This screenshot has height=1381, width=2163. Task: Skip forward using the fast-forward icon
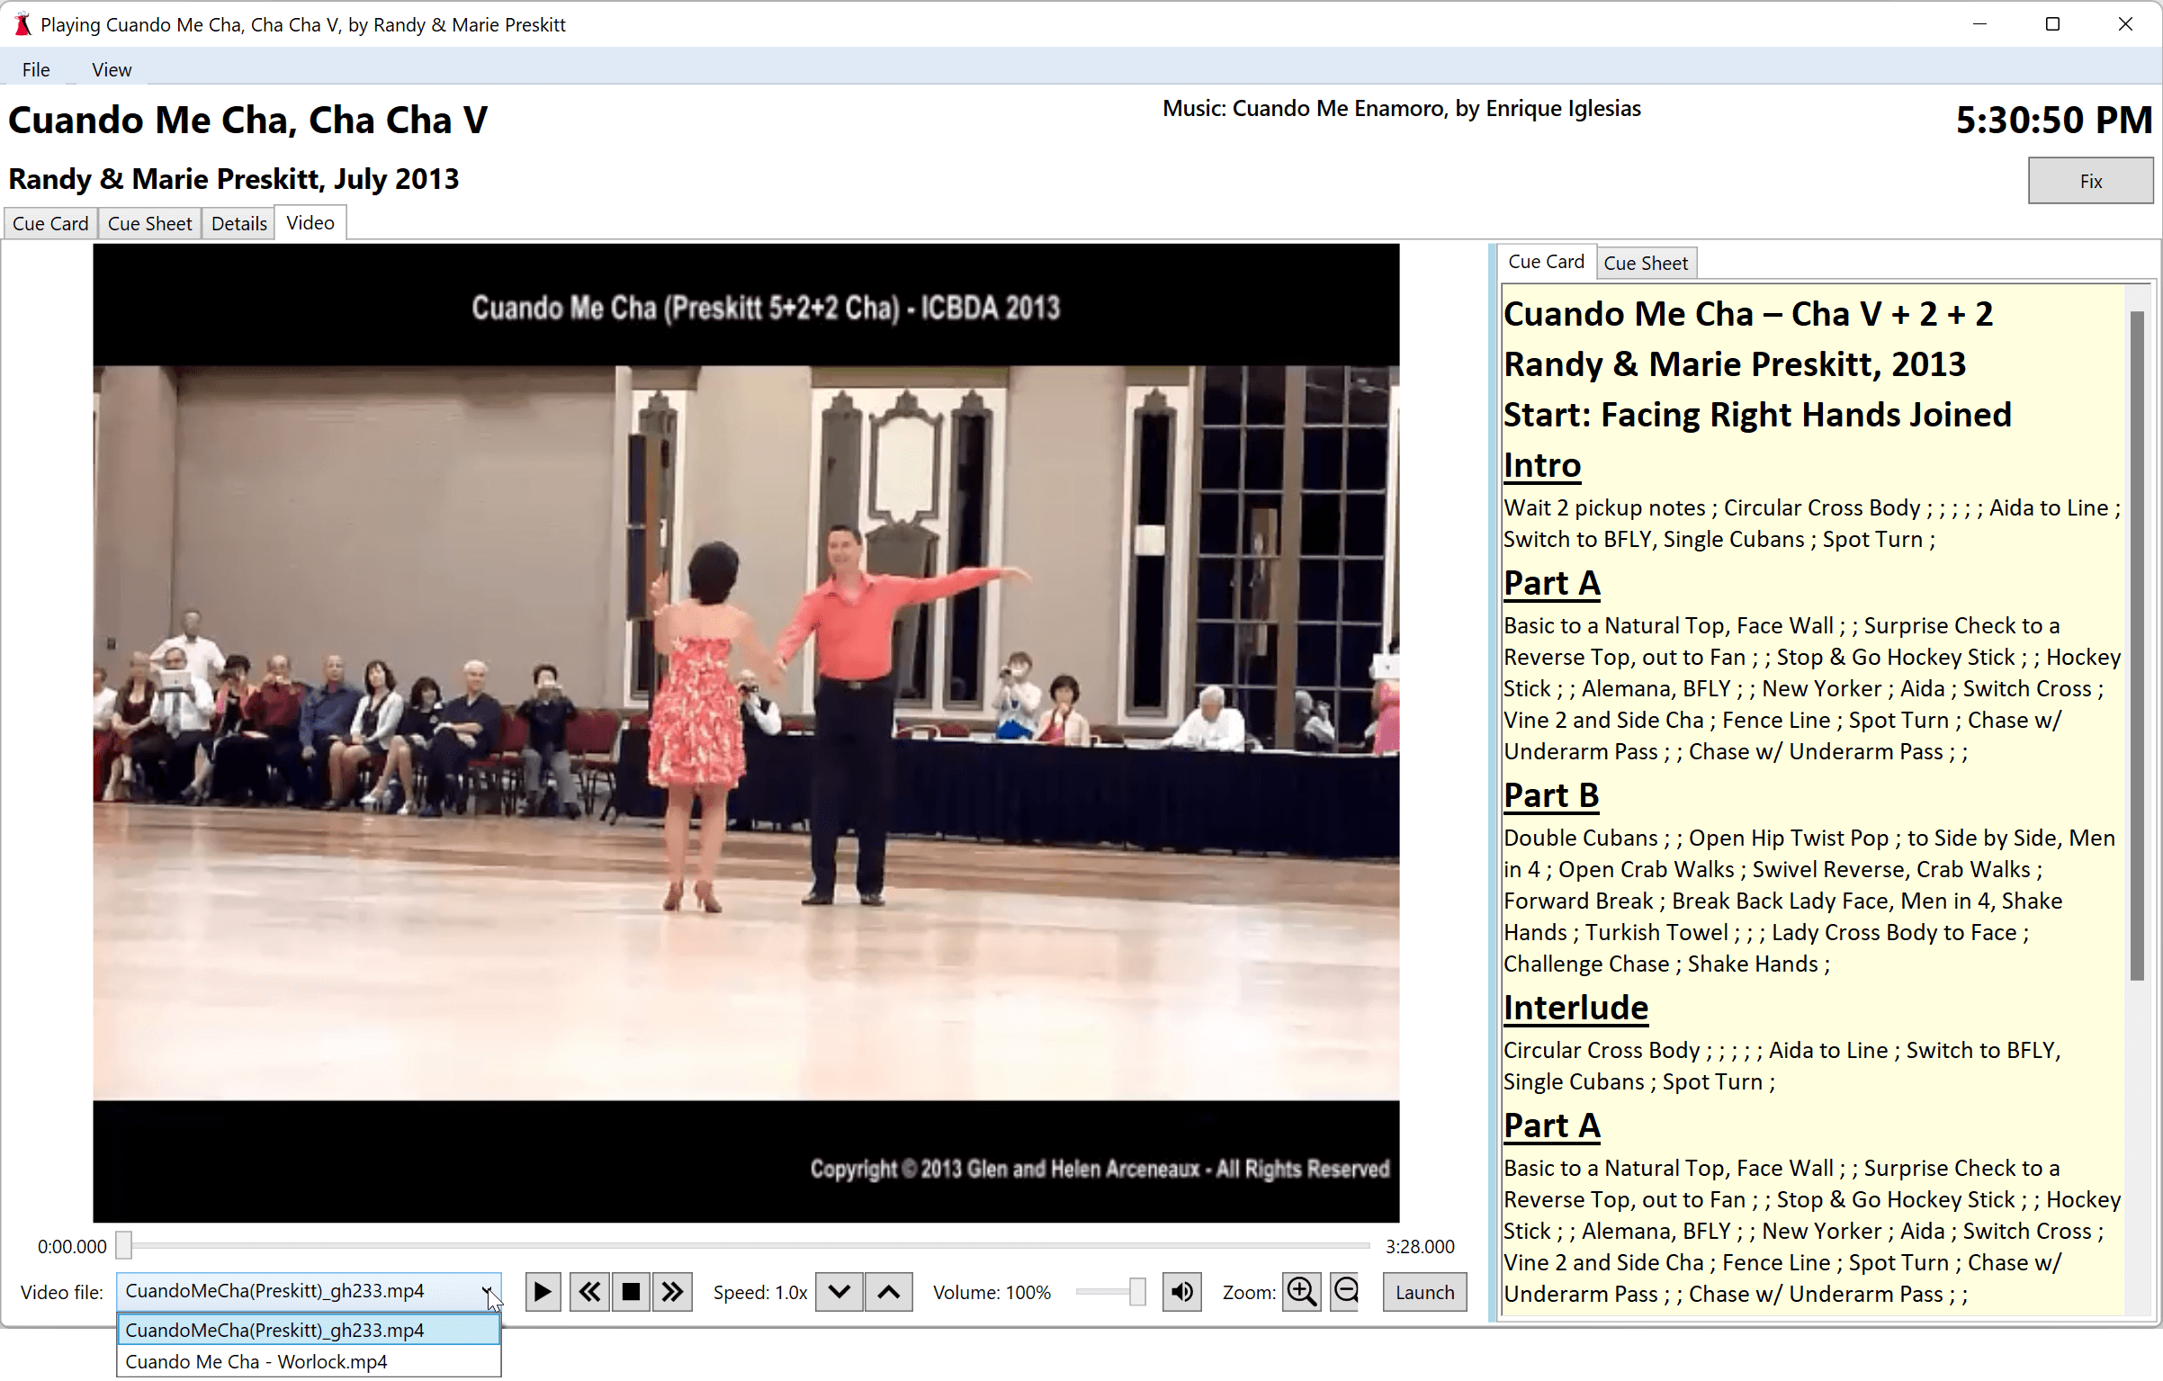(x=670, y=1291)
